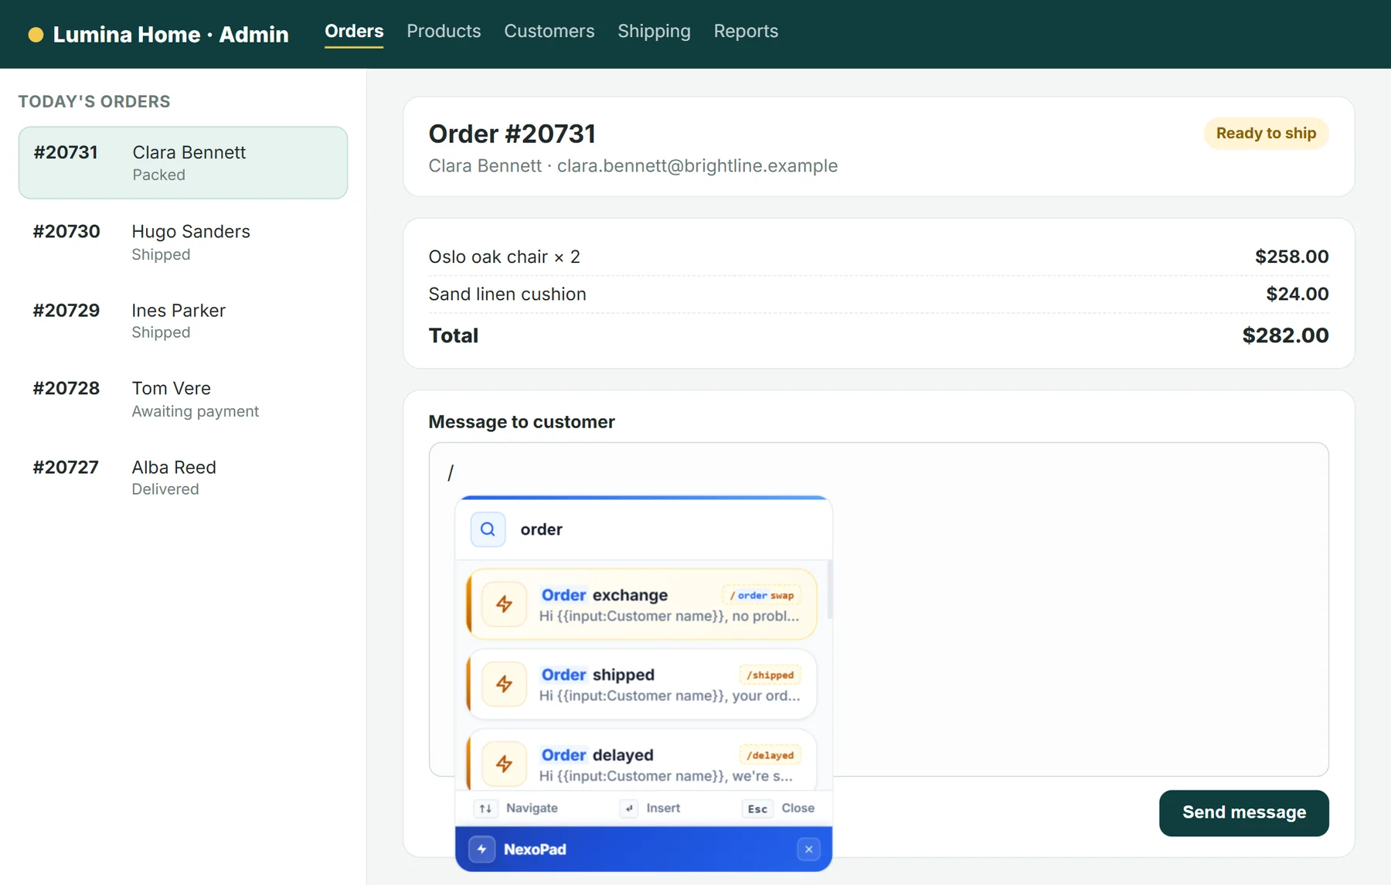
Task: Open order #20728 Tom Vere
Action: pyautogui.click(x=183, y=399)
